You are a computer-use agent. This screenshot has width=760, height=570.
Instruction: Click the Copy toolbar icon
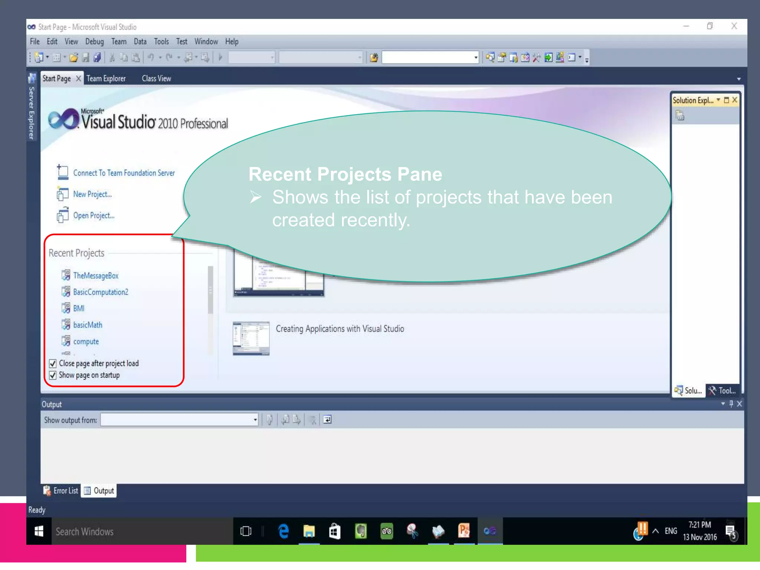[x=124, y=58]
